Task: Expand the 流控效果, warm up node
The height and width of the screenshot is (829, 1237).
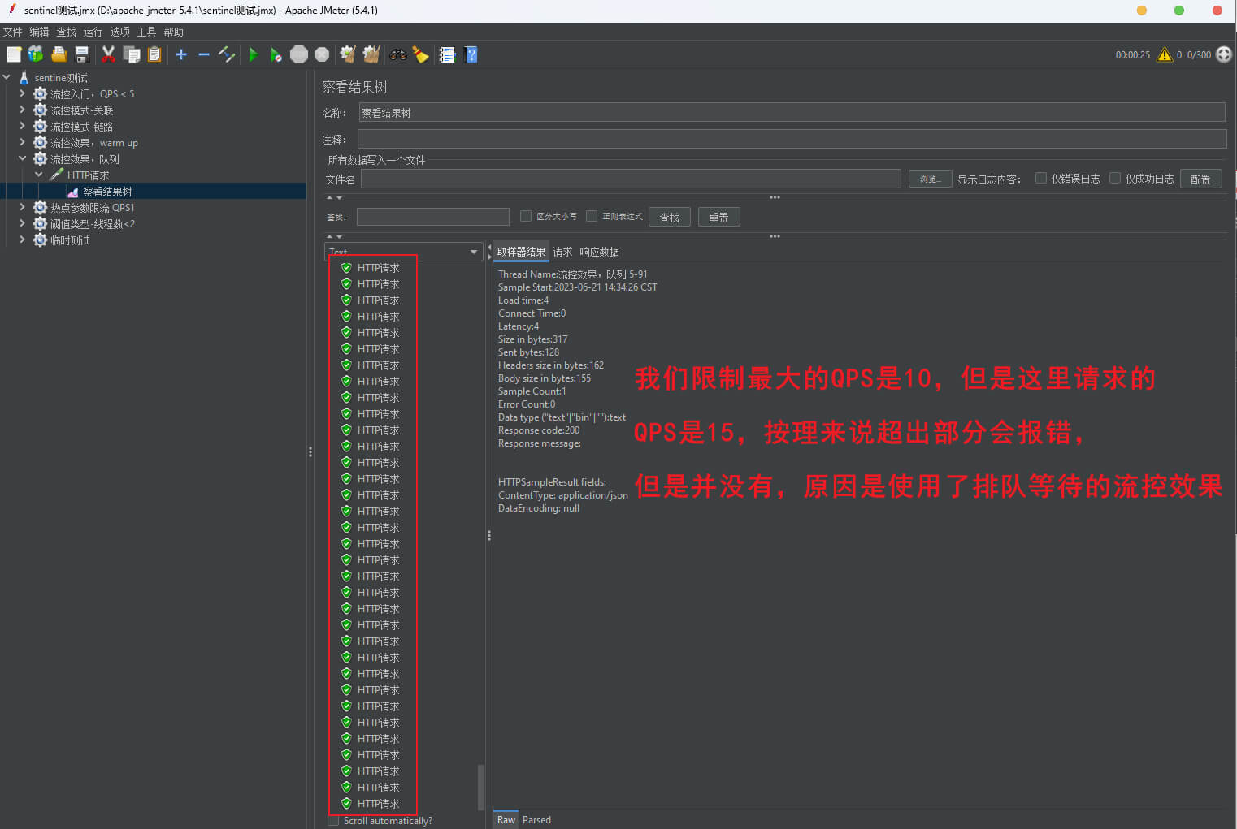Action: 23,142
